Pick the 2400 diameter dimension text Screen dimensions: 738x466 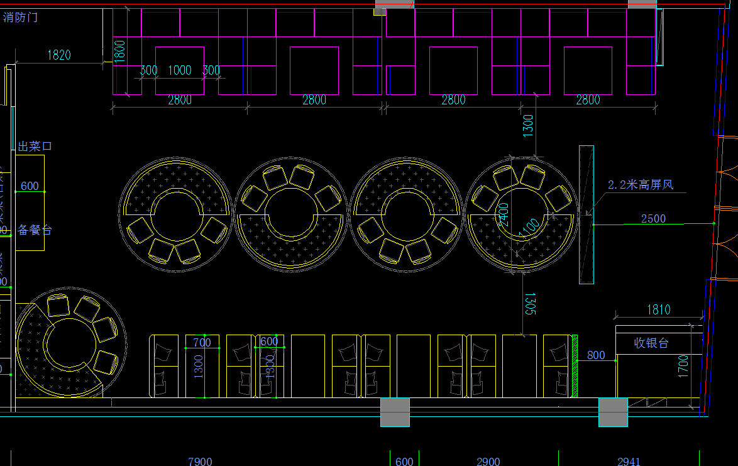(504, 214)
